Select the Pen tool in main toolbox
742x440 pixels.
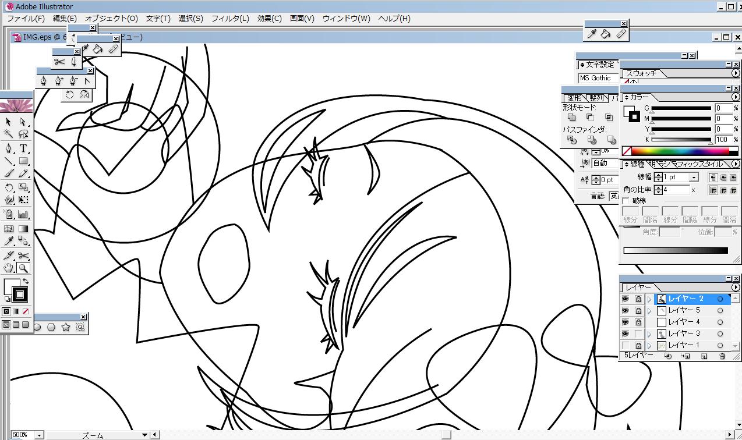click(x=9, y=148)
